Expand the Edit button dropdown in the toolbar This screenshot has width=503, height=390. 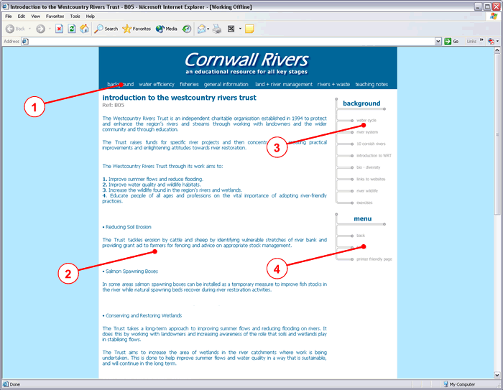(x=239, y=29)
